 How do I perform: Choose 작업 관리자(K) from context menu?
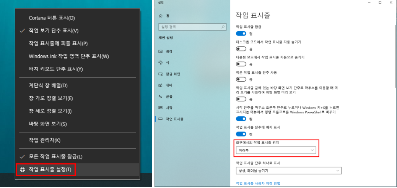click(x=44, y=140)
